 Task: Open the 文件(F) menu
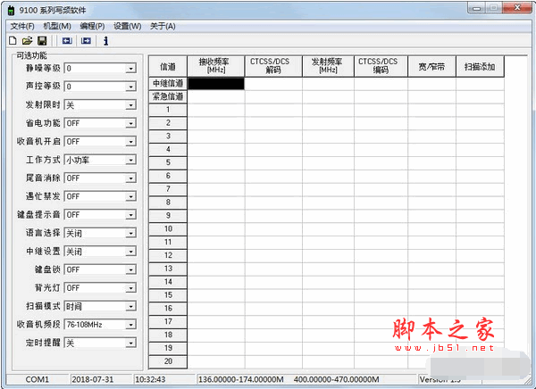click(x=22, y=26)
